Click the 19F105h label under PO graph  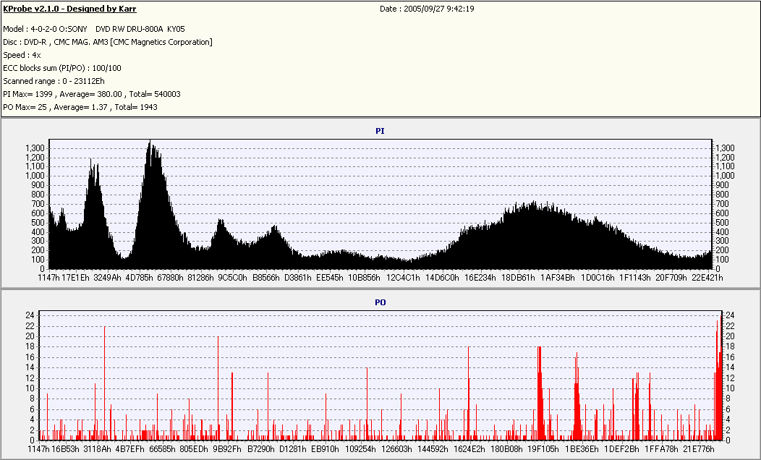click(543, 449)
